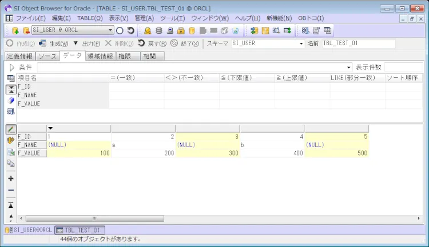Click the Excel export icon in data sidebar
429x247 pixels.
click(x=11, y=152)
